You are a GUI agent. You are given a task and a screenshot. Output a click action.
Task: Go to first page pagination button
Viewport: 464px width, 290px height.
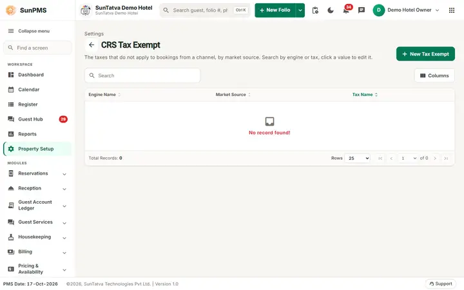coord(380,159)
